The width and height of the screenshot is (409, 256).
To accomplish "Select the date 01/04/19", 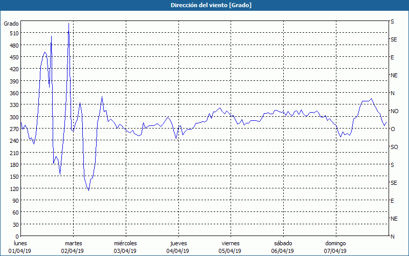I will 20,251.
